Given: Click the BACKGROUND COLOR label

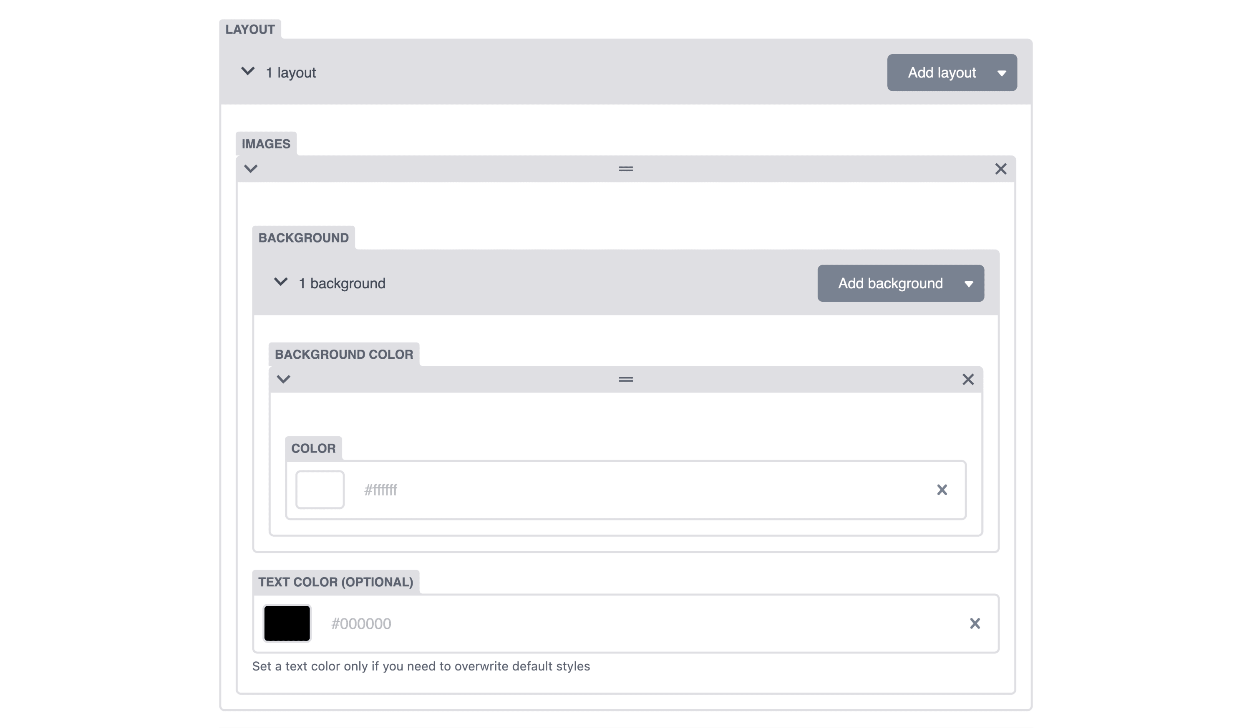Looking at the screenshot, I should tap(344, 354).
